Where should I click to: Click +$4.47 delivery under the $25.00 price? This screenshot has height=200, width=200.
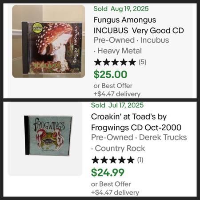[x=117, y=94]
